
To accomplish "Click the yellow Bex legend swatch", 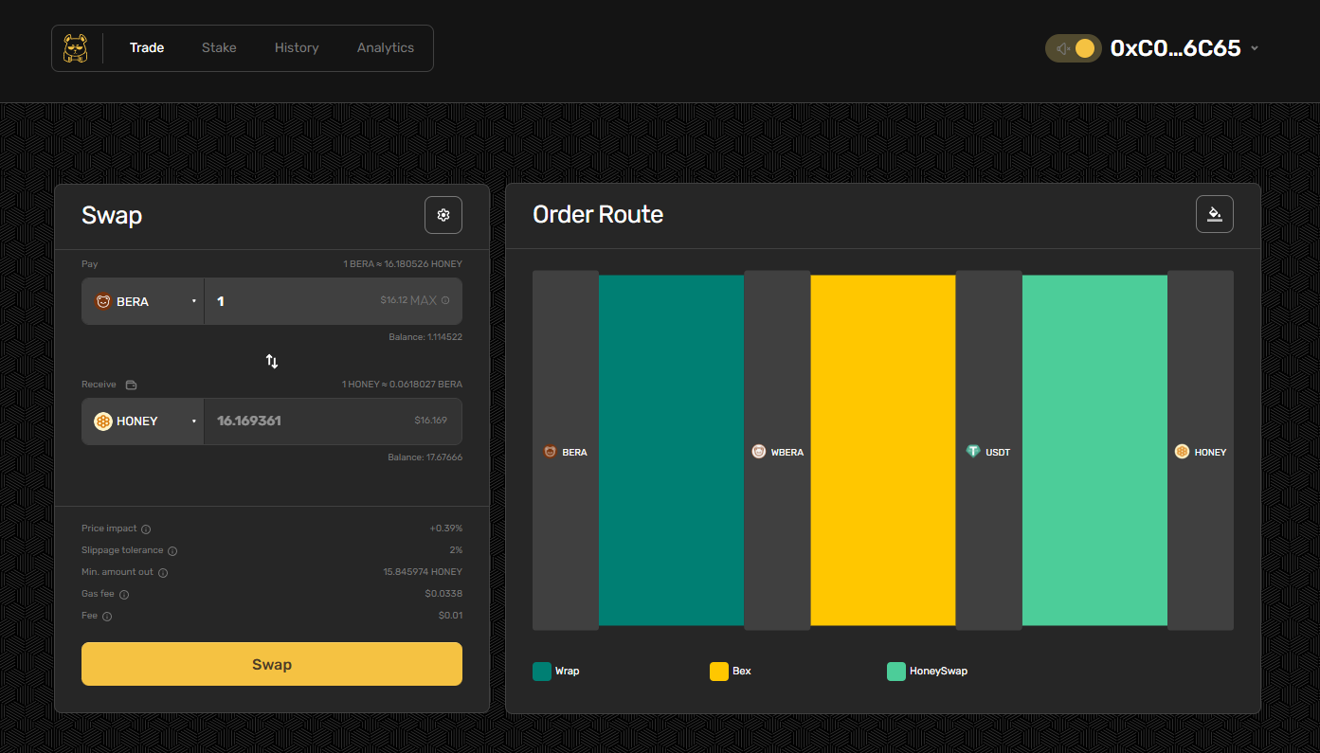I will click(x=719, y=672).
